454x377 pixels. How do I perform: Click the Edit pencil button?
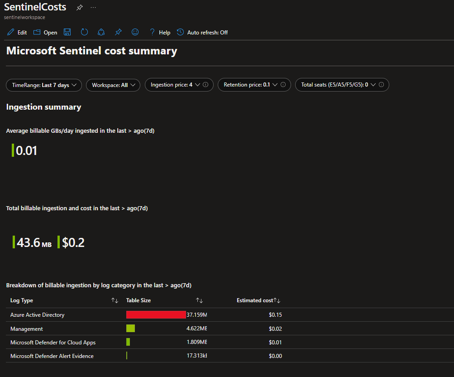coord(17,33)
